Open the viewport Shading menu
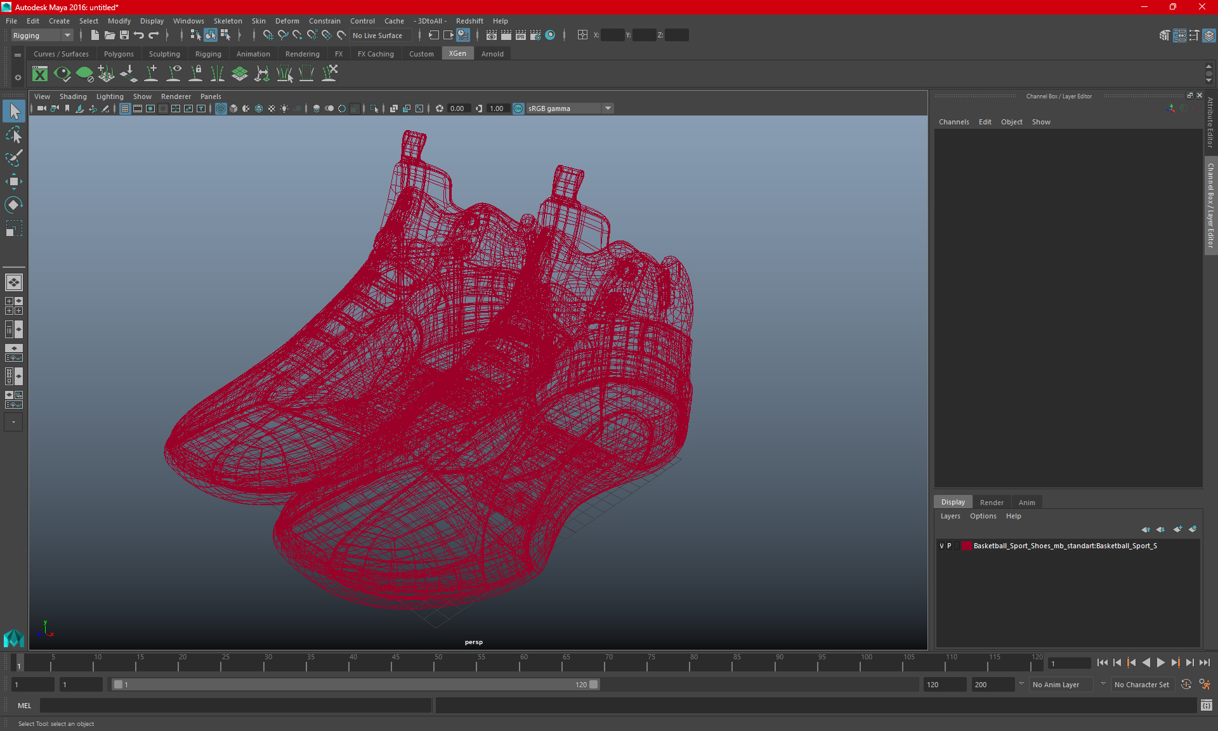 tap(73, 96)
